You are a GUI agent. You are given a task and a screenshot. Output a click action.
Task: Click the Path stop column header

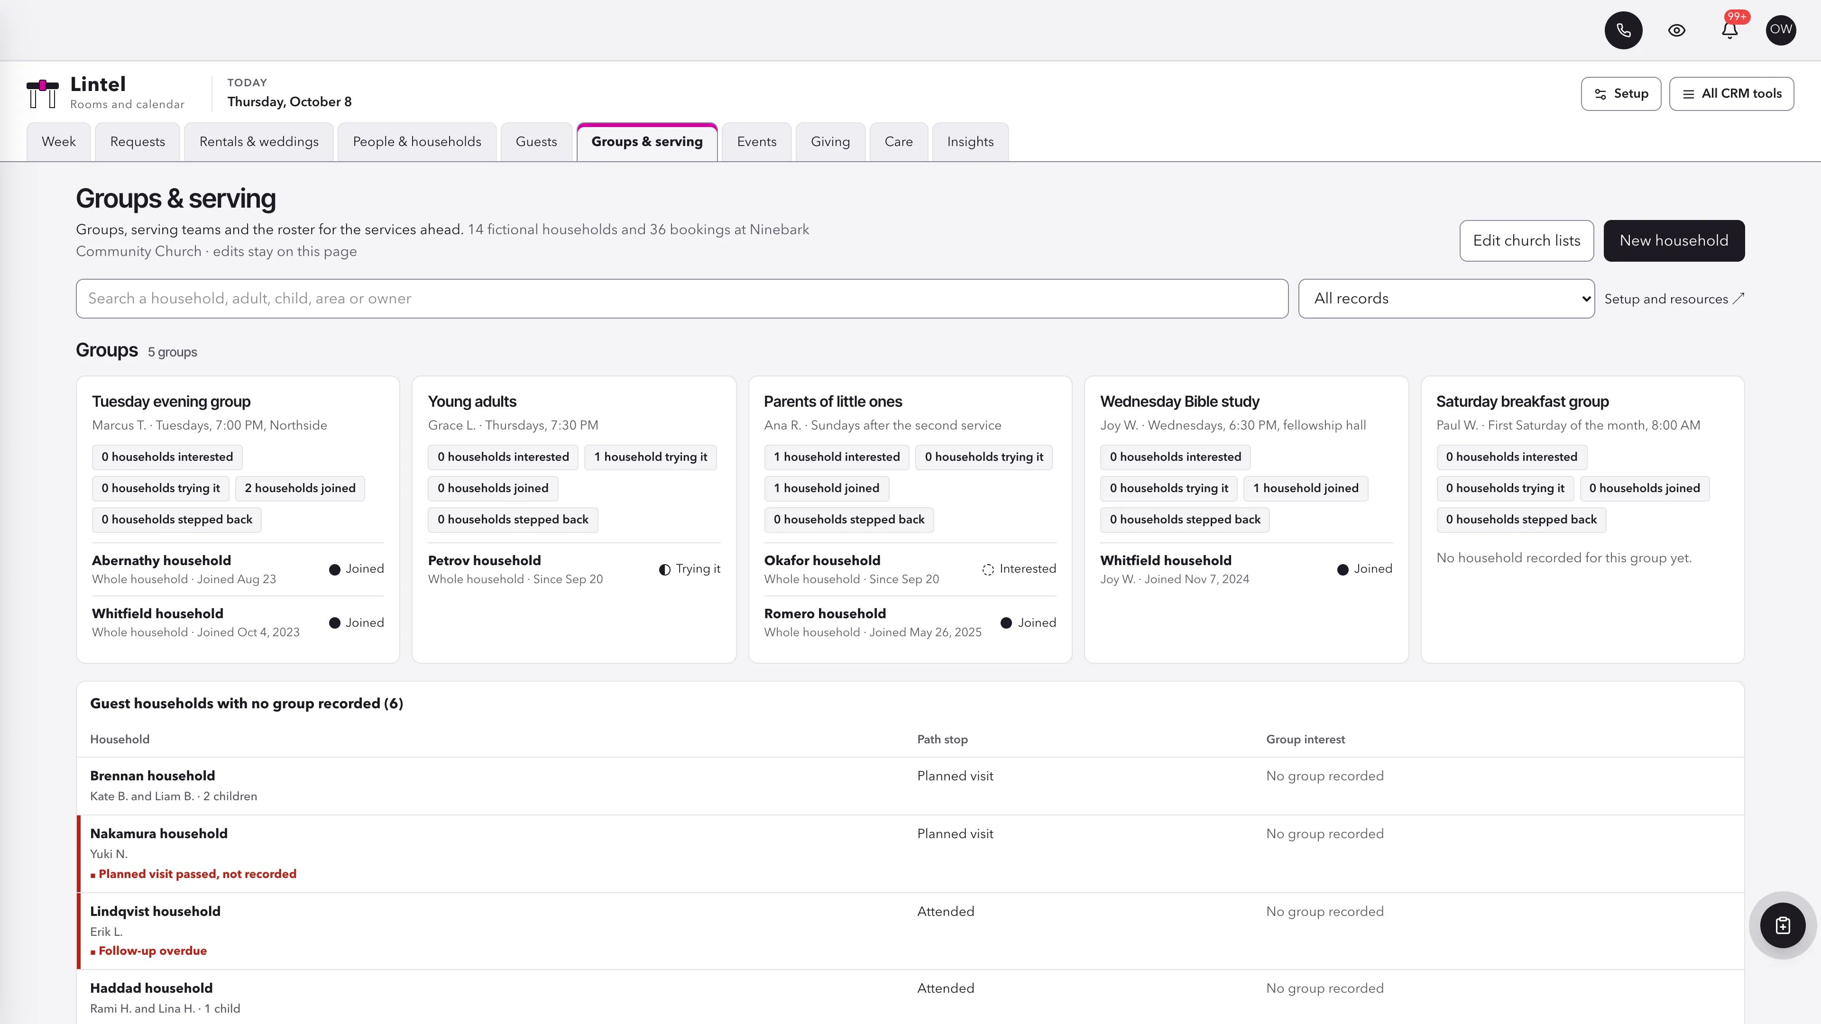click(x=942, y=739)
